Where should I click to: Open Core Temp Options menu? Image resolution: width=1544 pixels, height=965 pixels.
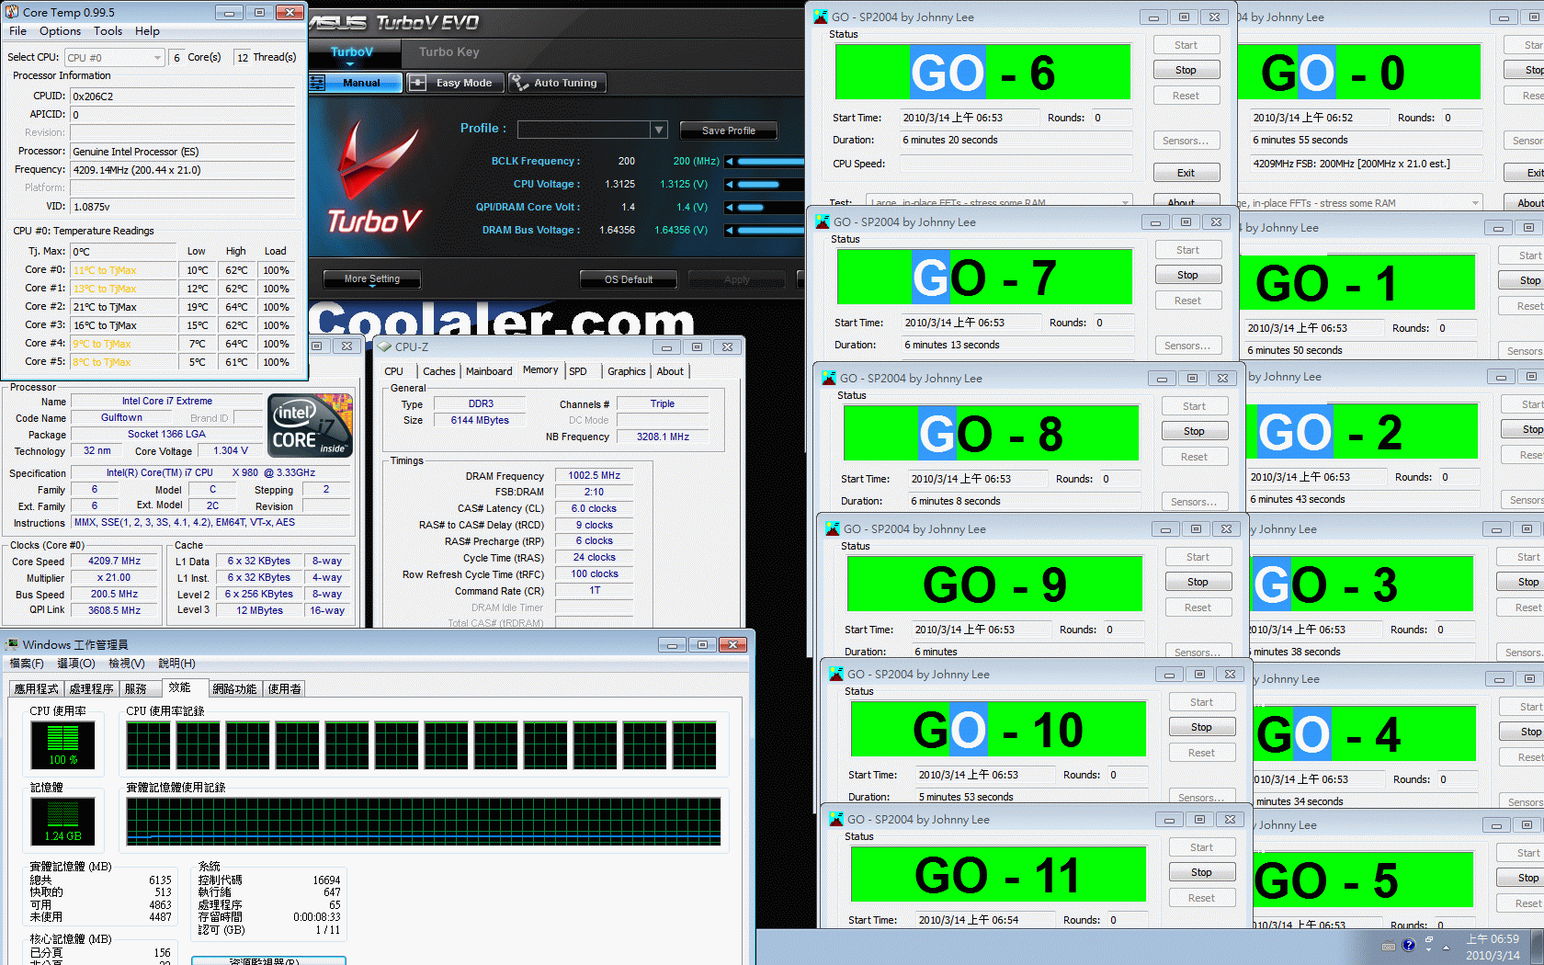(x=60, y=31)
